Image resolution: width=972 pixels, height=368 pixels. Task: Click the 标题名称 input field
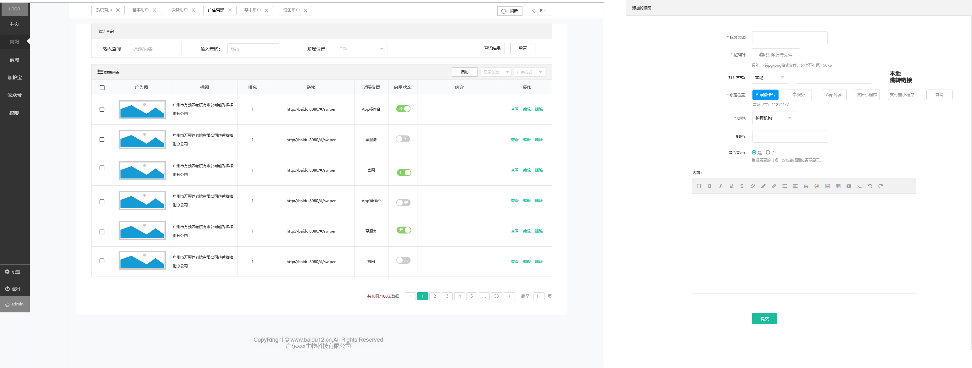click(x=789, y=38)
